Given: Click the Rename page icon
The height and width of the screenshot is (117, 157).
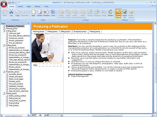Looking at the screenshot, I should [x=46, y=12].
